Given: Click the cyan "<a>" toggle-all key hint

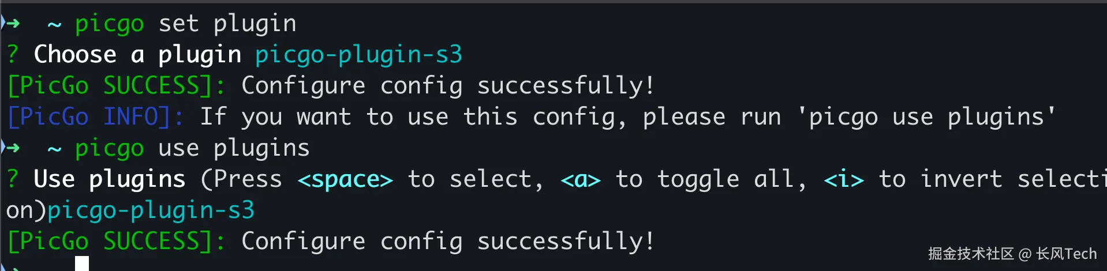Looking at the screenshot, I should point(581,180).
